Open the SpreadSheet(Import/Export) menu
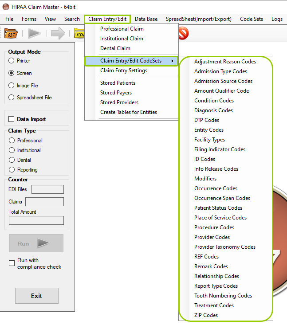The height and width of the screenshot is (325, 287). (199, 19)
